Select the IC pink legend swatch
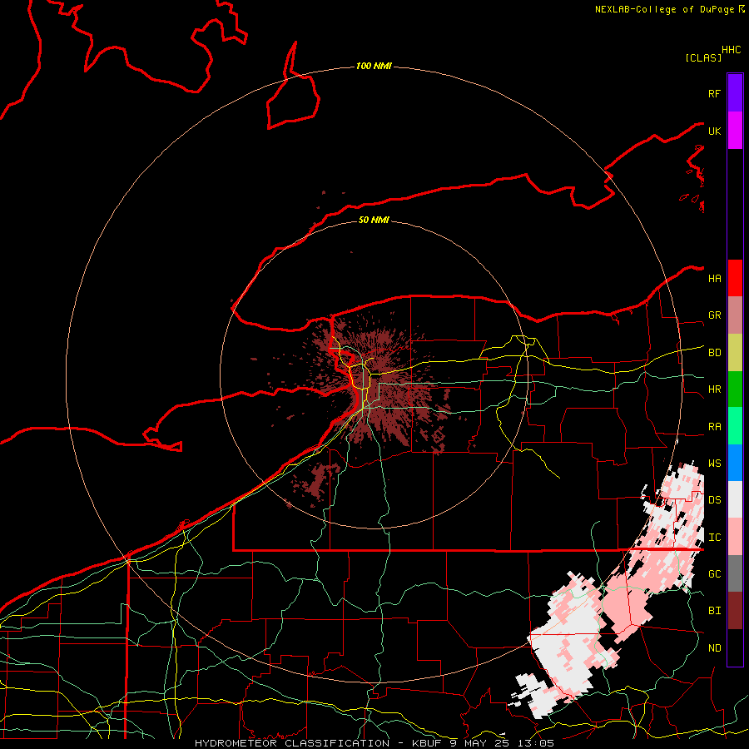749x749 pixels. click(735, 537)
